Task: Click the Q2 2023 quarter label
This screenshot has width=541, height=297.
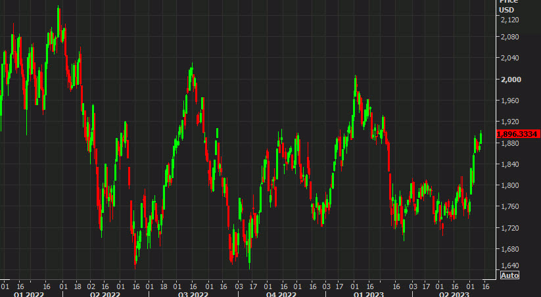Action: (454, 294)
